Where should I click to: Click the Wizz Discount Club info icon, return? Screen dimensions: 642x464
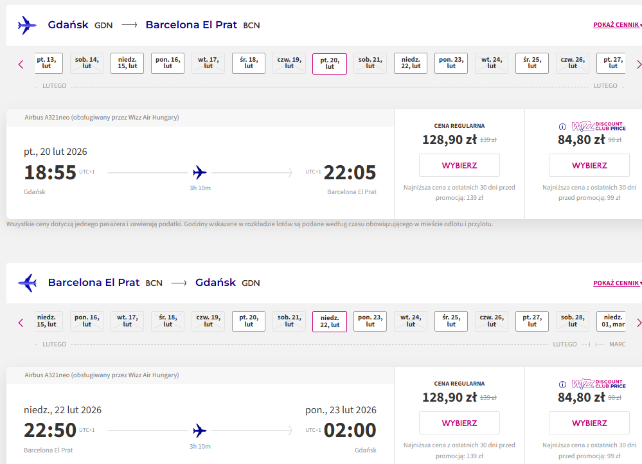[x=562, y=384]
